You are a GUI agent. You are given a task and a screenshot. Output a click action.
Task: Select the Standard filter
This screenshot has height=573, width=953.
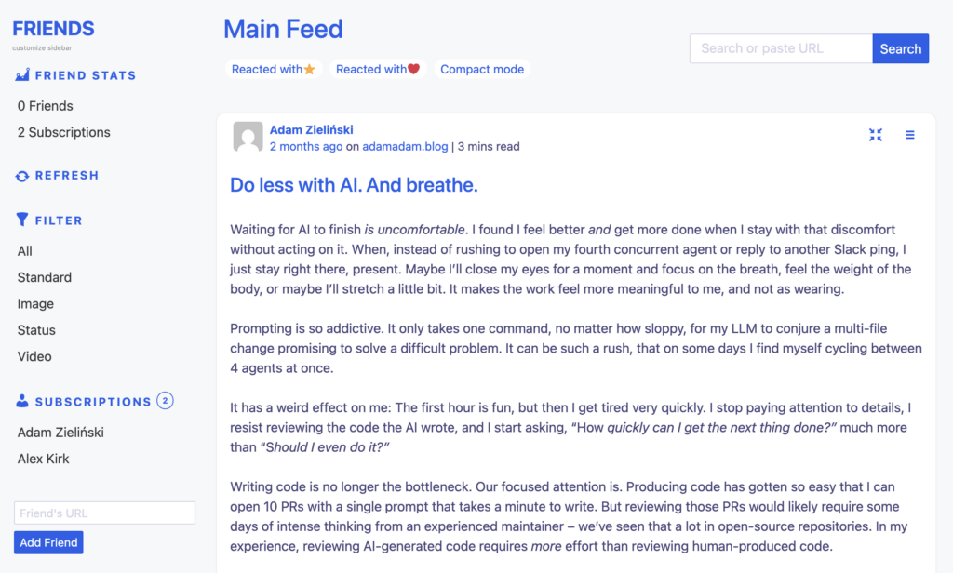point(44,277)
